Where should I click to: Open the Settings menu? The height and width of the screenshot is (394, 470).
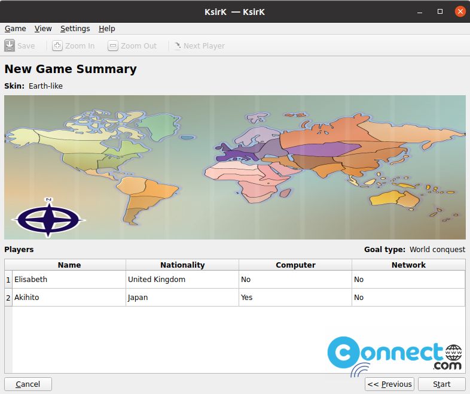75,28
